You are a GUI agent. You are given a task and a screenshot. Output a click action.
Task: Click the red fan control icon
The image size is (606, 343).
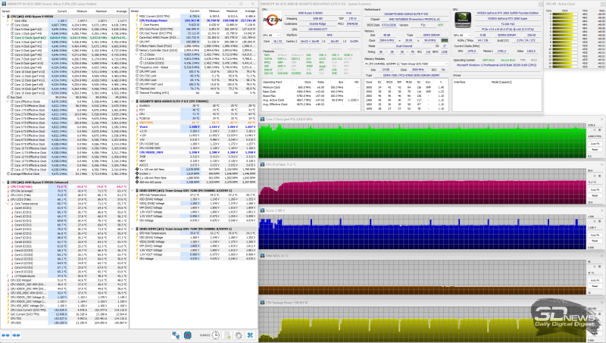click(x=188, y=335)
